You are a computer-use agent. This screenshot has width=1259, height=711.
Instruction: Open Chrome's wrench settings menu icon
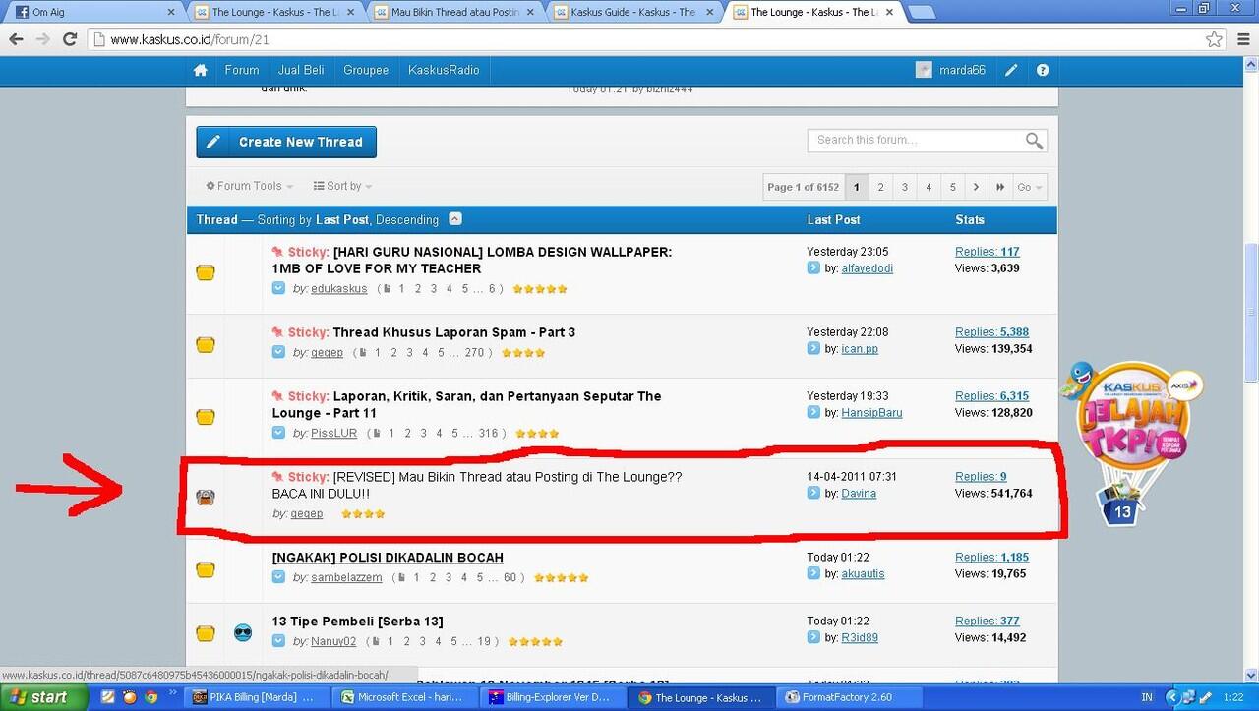pos(1242,40)
